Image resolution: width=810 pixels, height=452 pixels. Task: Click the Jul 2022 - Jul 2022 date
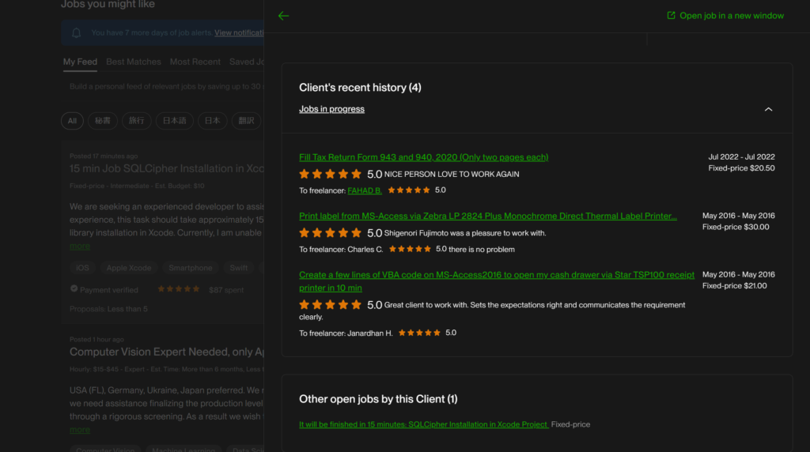point(741,157)
